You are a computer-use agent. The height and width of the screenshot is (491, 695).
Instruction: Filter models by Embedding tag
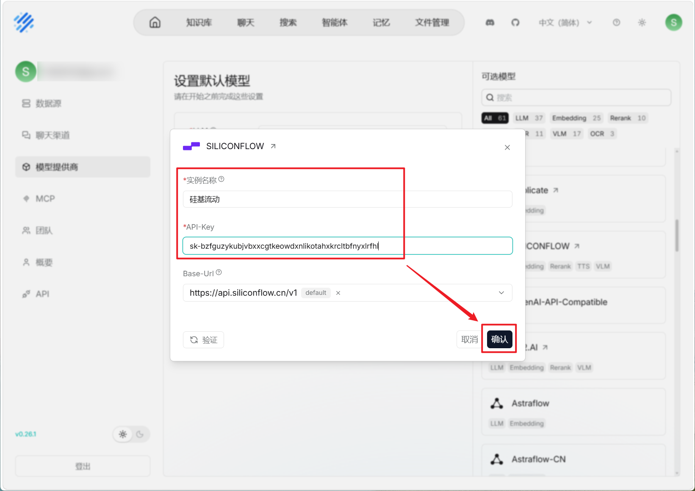[576, 118]
